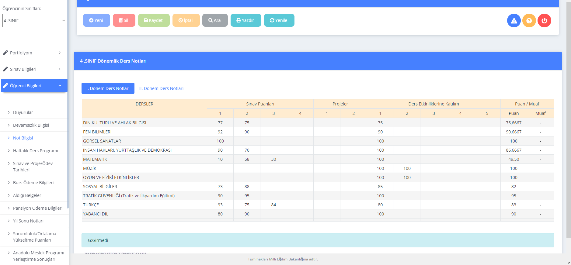Switch to II. Dönem Ders Notları tab
The height and width of the screenshot is (265, 571).
coord(161,88)
